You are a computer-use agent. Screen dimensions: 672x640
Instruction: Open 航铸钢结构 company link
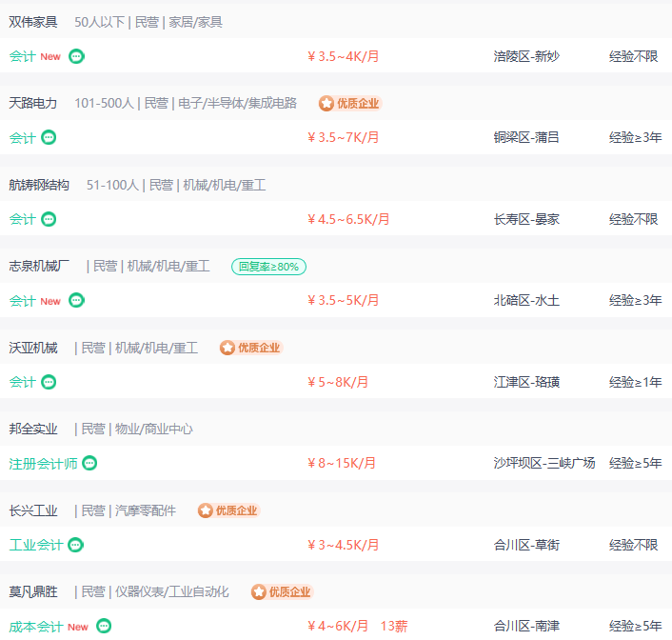[39, 185]
